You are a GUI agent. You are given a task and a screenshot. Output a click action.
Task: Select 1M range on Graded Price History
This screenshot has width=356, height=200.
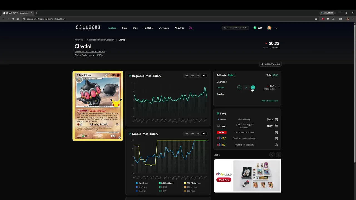(x=186, y=134)
